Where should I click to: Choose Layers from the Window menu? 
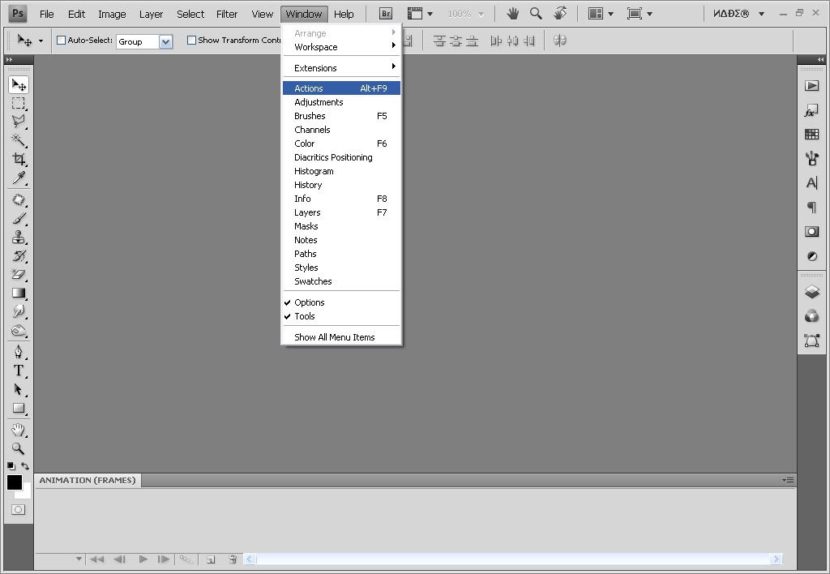point(307,212)
